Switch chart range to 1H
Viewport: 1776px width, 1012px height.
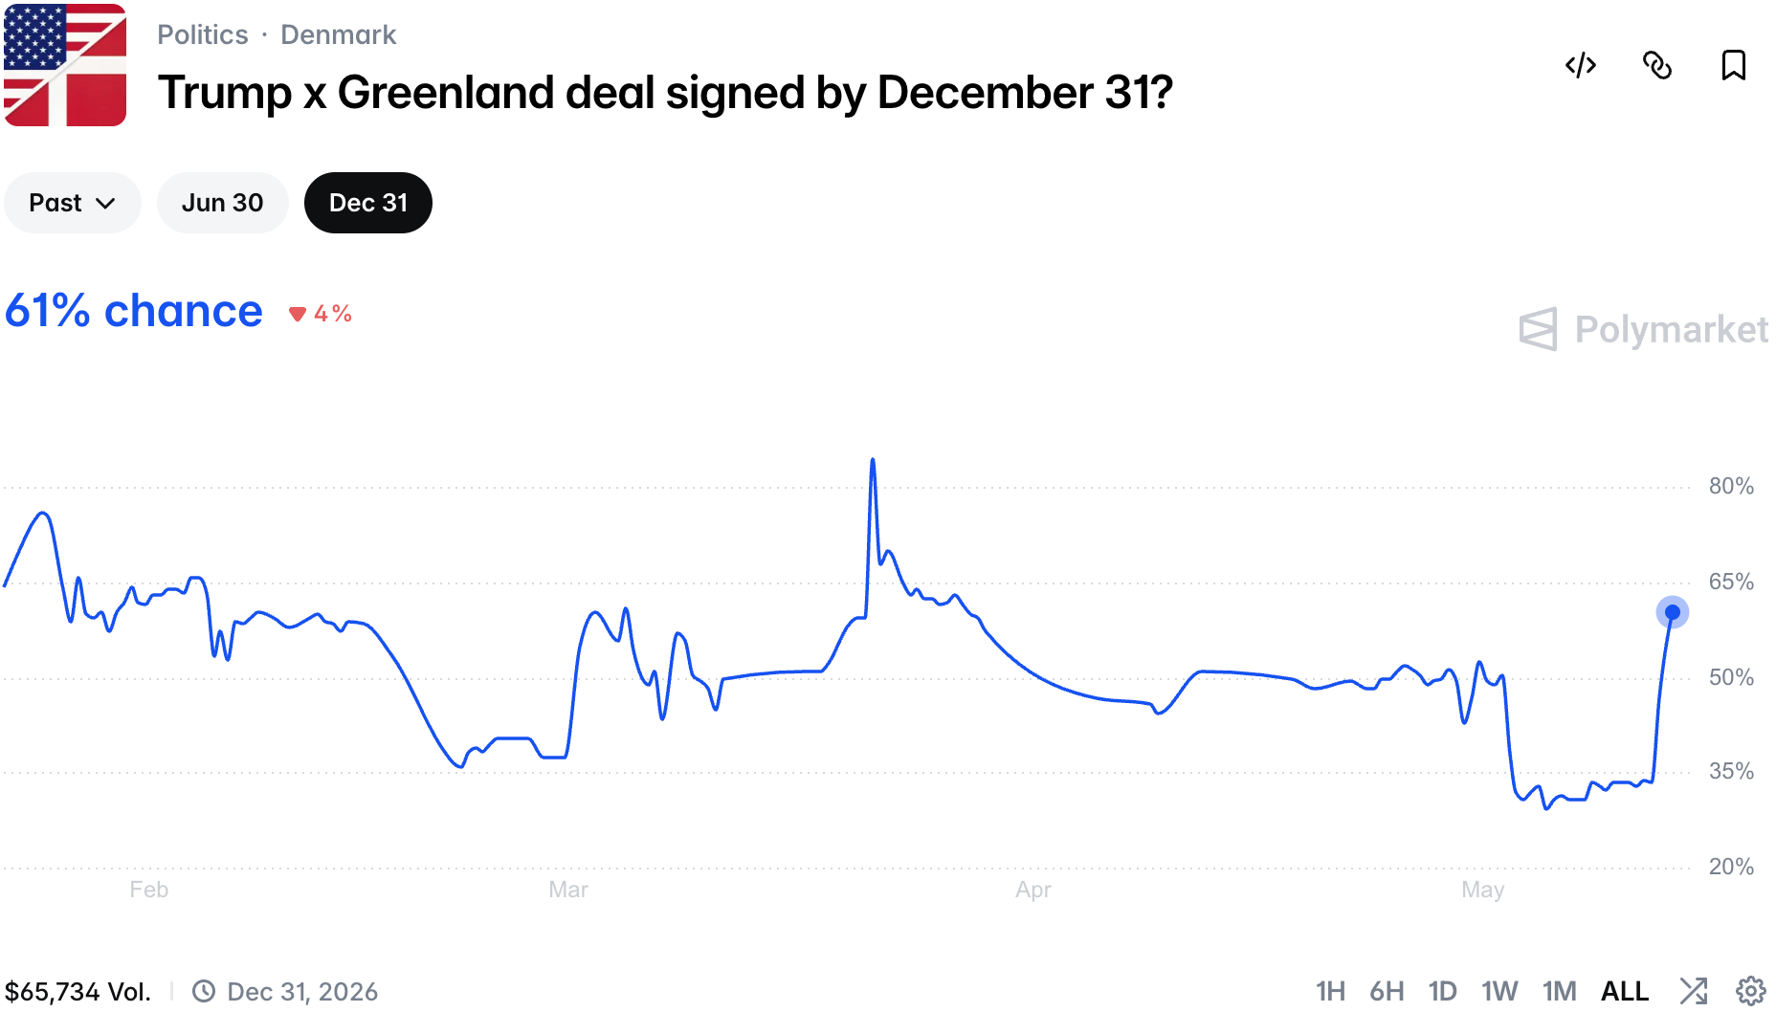pyautogui.click(x=1330, y=991)
